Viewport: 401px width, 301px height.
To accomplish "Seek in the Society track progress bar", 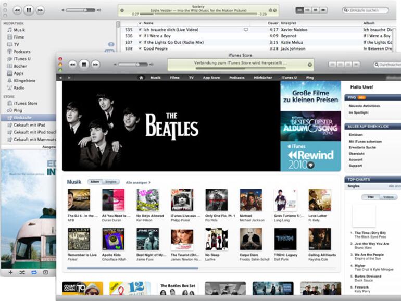I will point(198,14).
